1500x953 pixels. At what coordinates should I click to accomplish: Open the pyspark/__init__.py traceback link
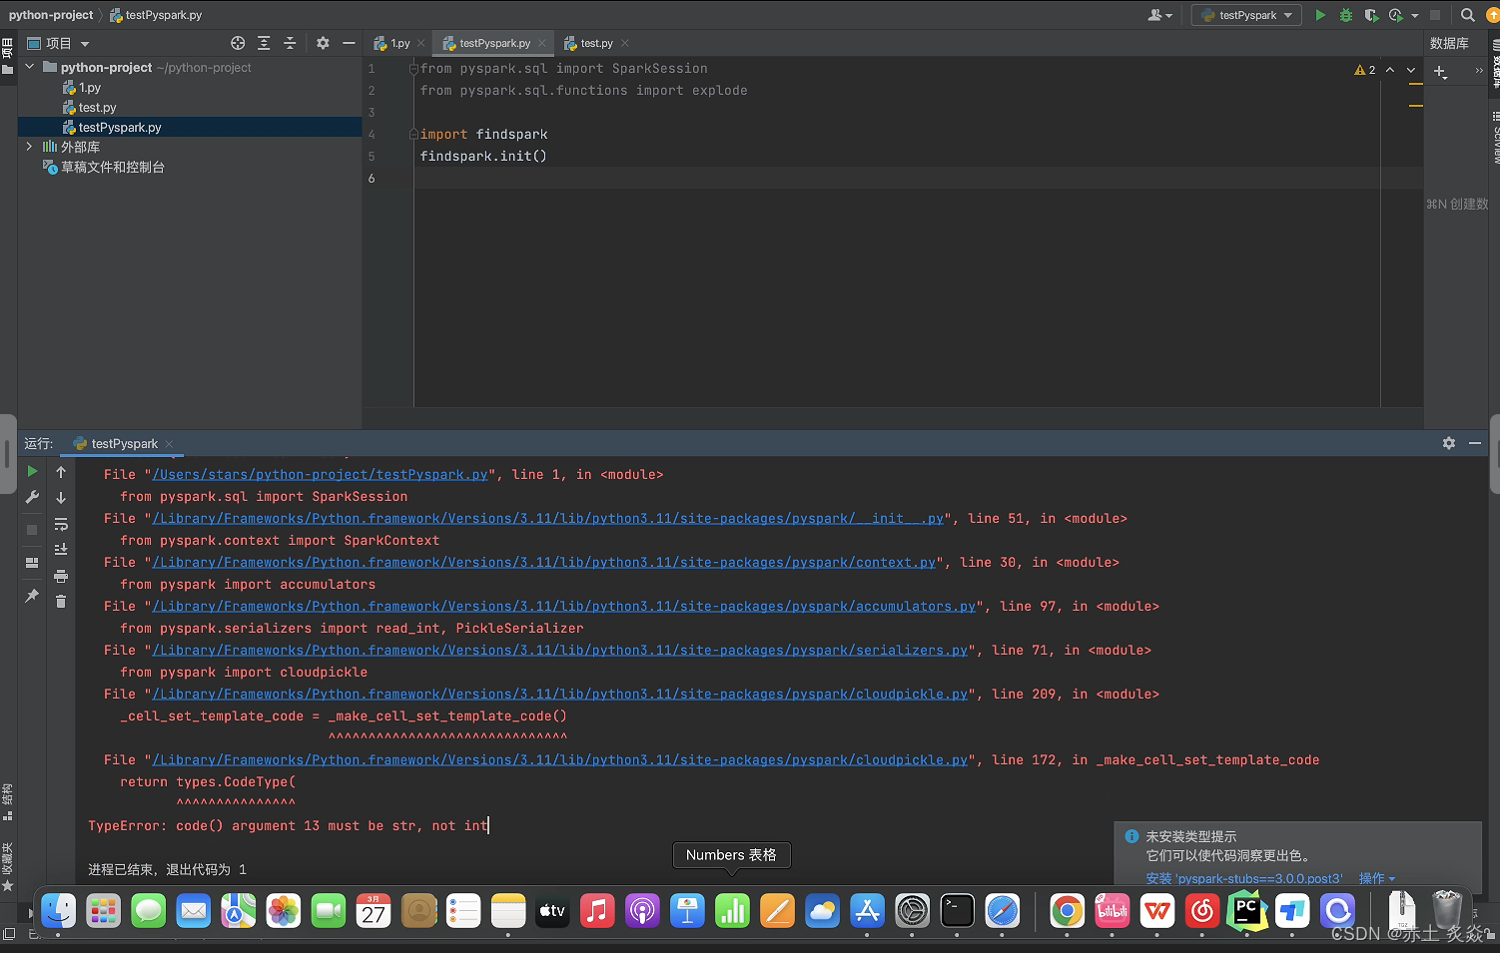548,519
